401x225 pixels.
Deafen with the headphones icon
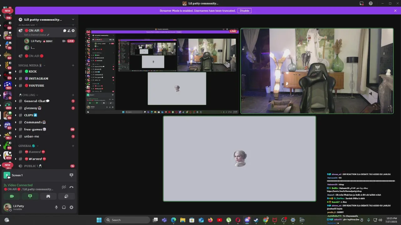[64, 207]
